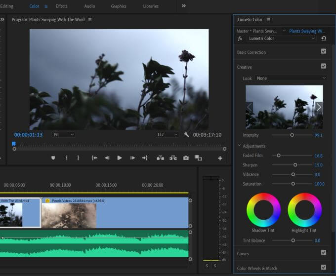This screenshot has width=336, height=276.
Task: Reset the Lumetri Color effect
Action: (324, 39)
